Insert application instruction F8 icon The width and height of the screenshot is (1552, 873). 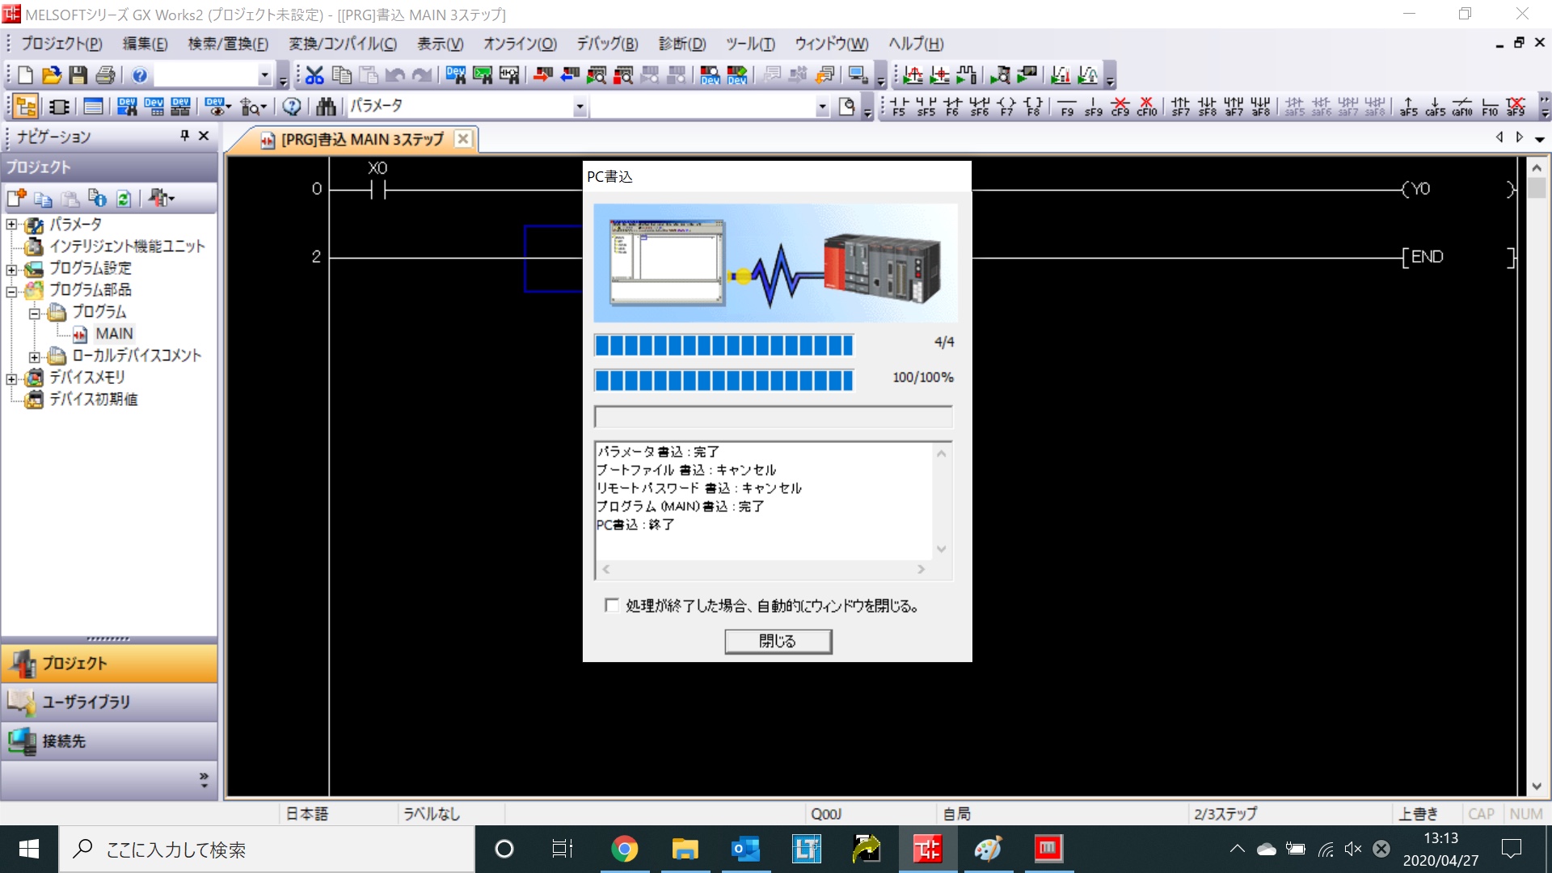pos(1033,106)
